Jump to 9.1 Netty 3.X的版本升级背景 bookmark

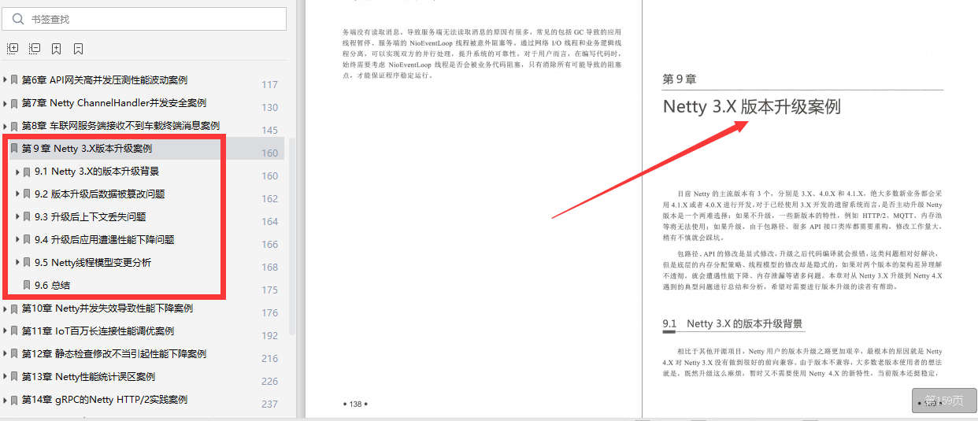click(x=97, y=172)
